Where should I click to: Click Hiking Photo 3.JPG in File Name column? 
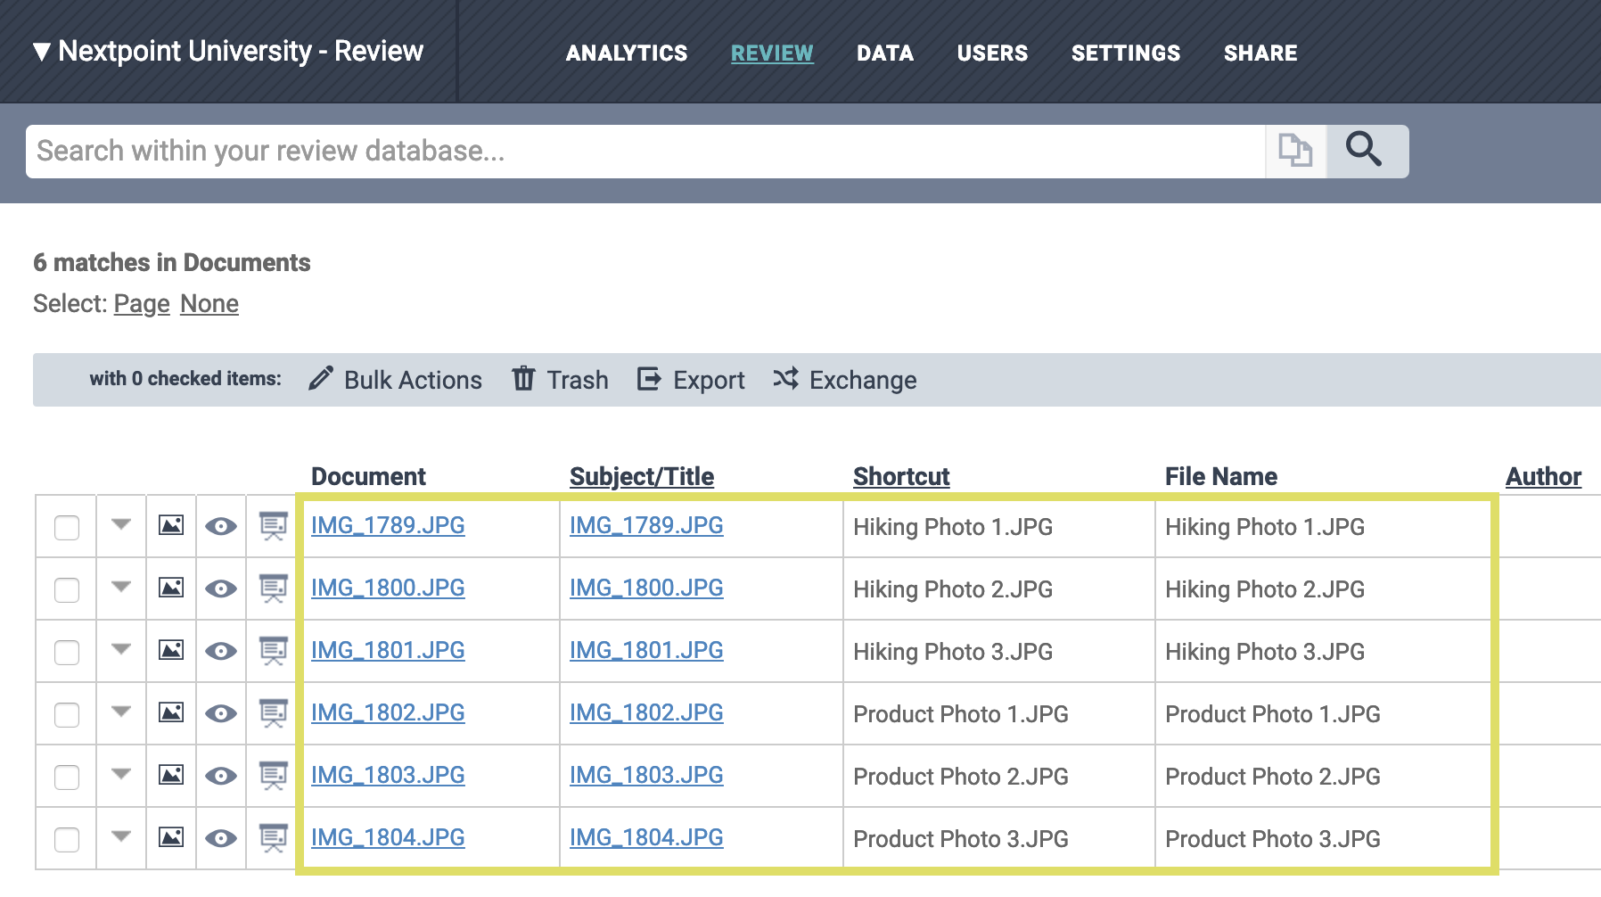click(x=1265, y=652)
